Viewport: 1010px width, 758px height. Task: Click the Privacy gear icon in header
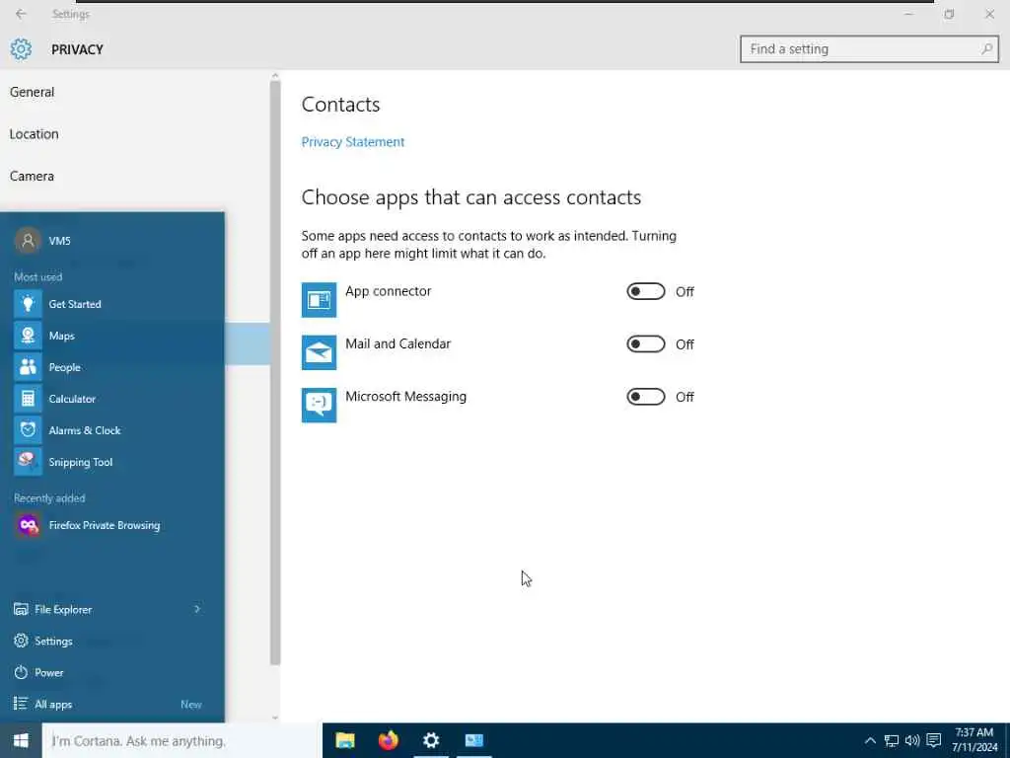coord(21,49)
